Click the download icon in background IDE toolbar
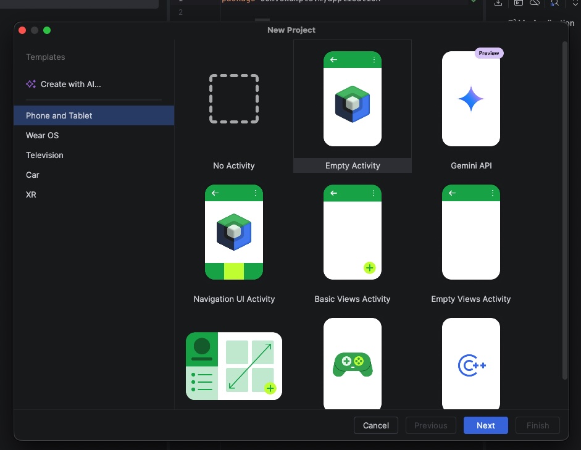This screenshot has height=450, width=581. pyautogui.click(x=498, y=2)
